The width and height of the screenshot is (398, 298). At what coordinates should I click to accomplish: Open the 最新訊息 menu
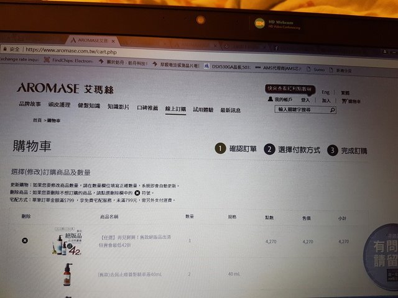231,111
